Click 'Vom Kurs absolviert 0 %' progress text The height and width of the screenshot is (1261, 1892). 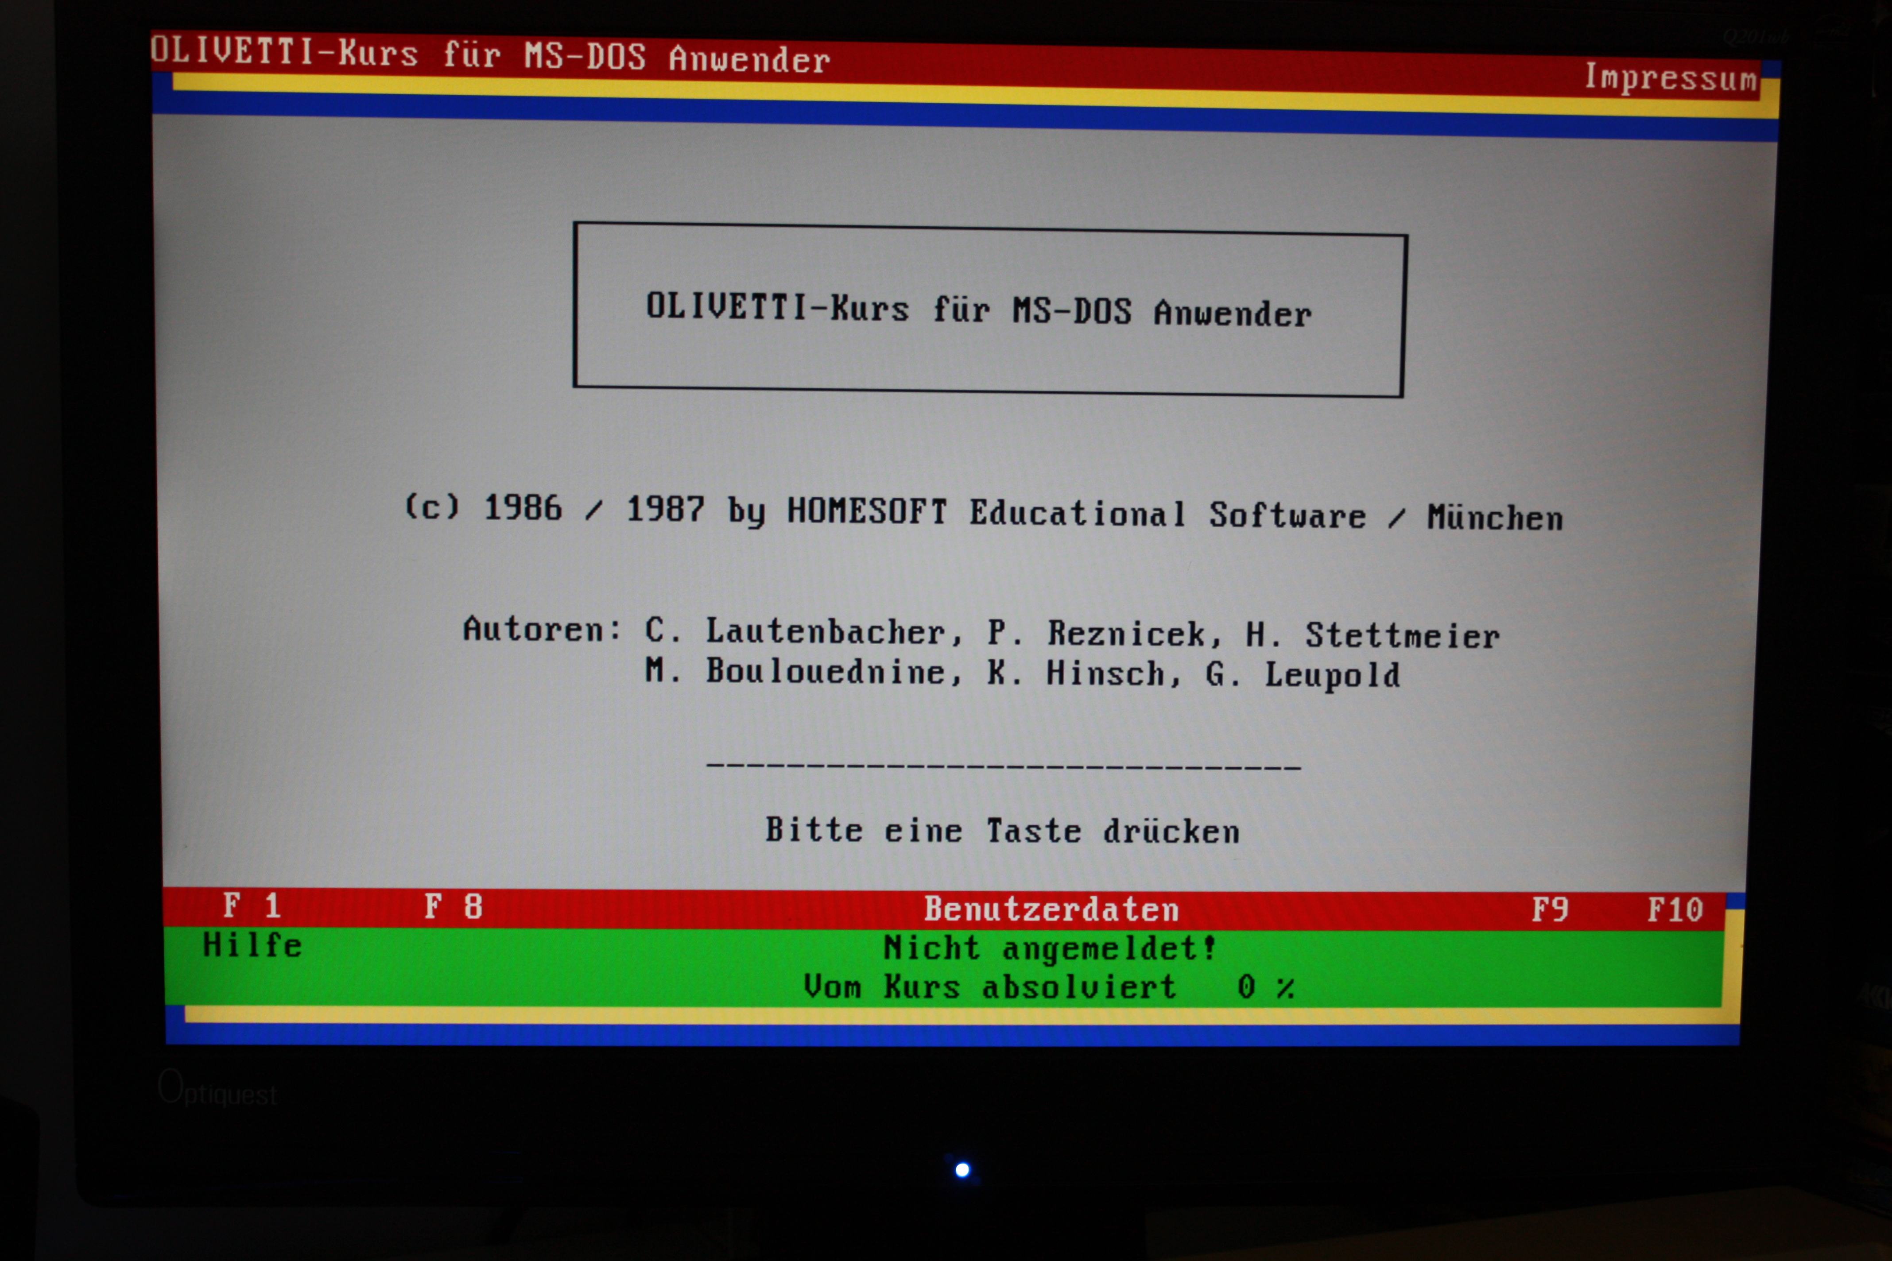[1049, 987]
